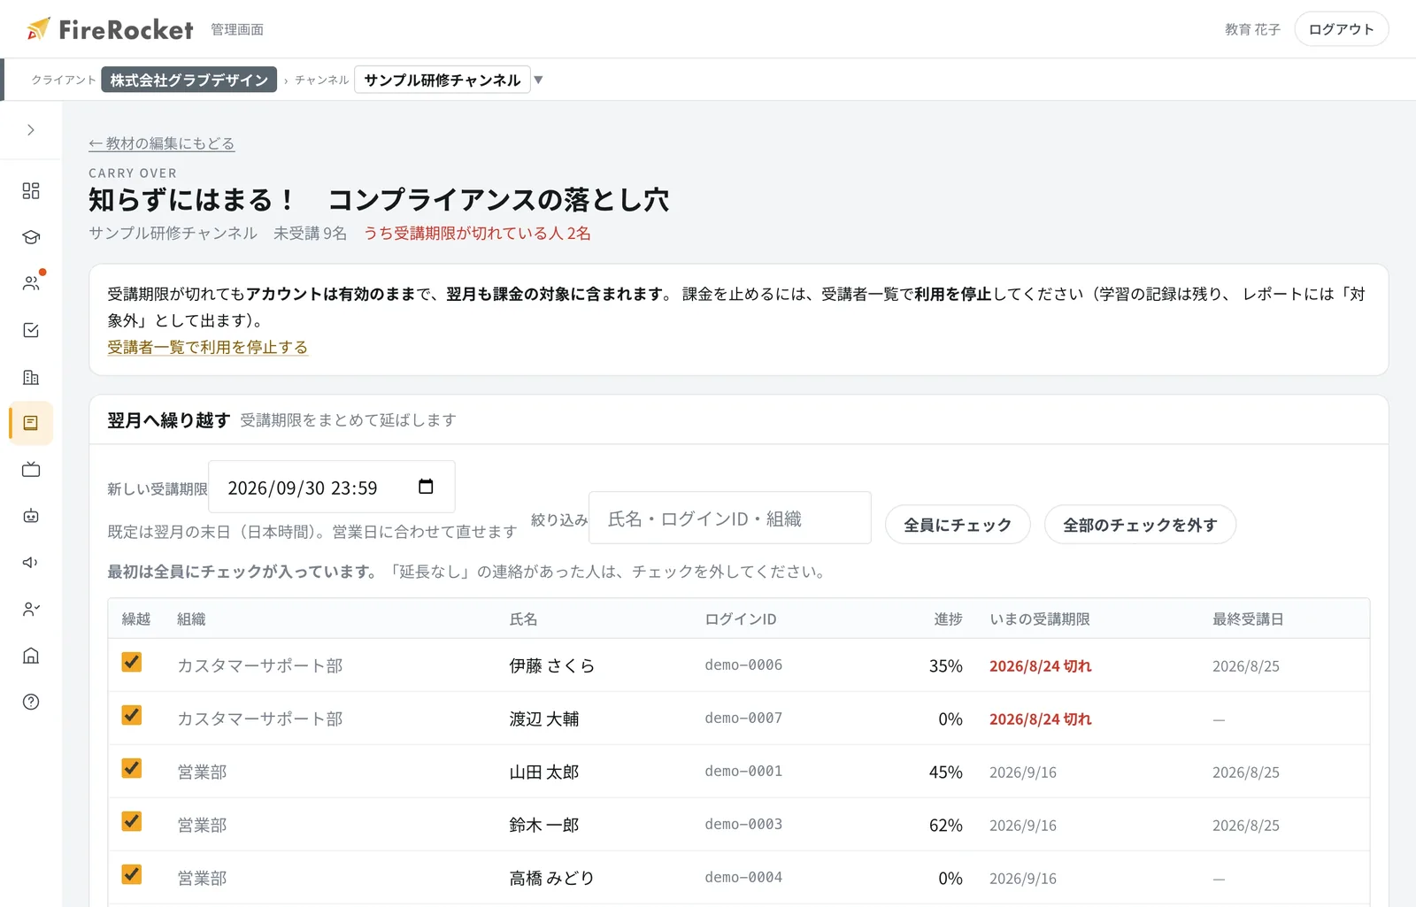Open the channel dropdown triangle
Viewport: 1416px width, 907px height.
tap(538, 80)
